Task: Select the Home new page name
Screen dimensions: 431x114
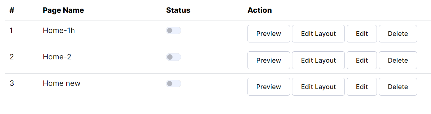Action: (62, 83)
